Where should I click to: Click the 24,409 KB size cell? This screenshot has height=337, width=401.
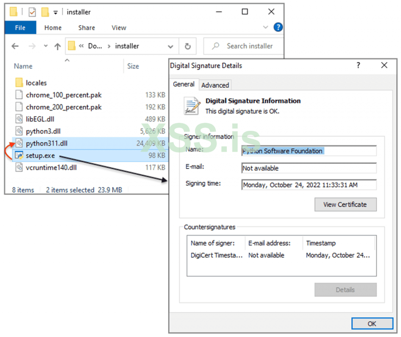pos(151,143)
